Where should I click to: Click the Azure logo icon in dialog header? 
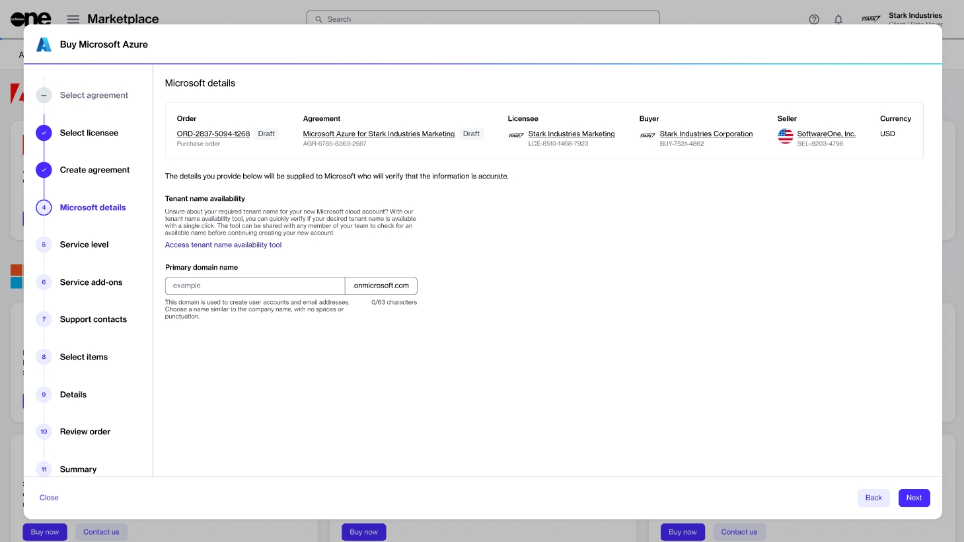(x=44, y=44)
